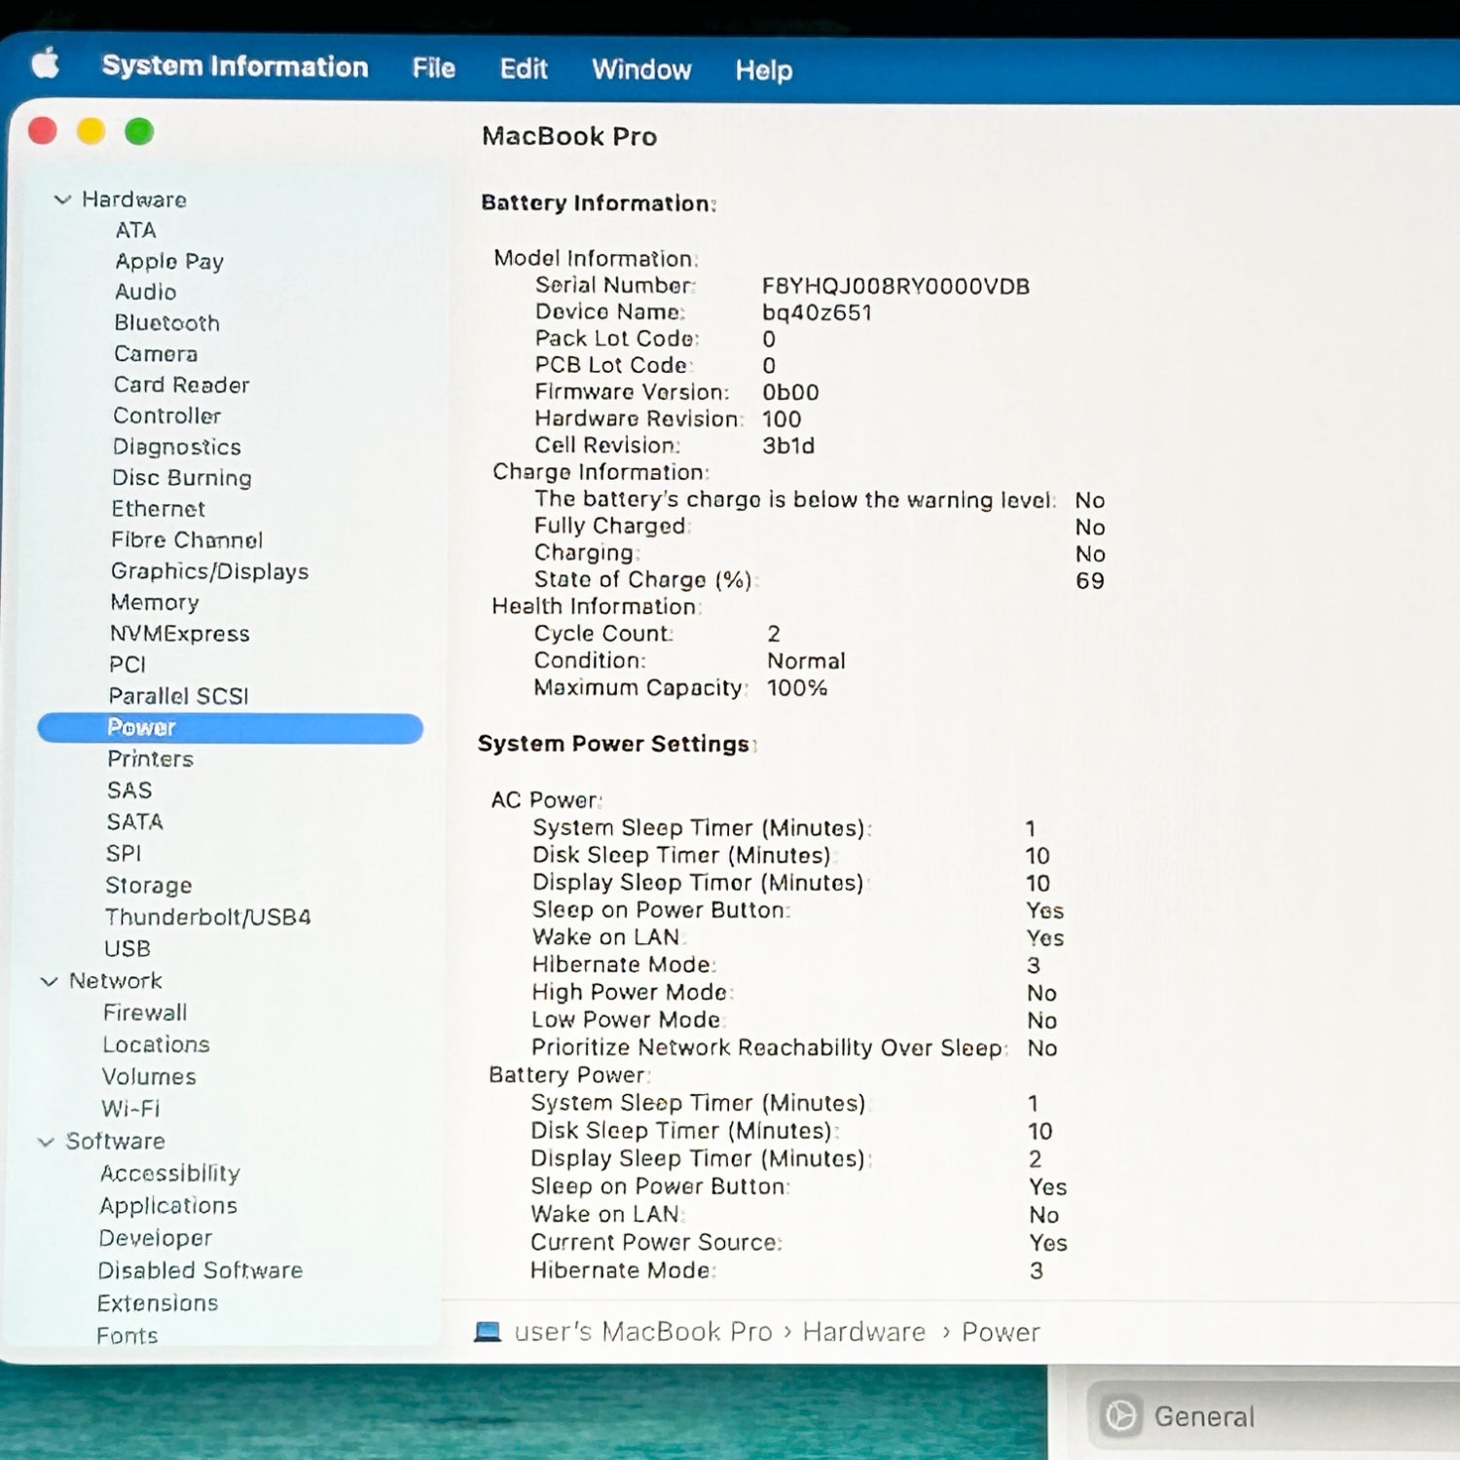1460x1460 pixels.
Task: Click the MacBook Pro window title
Action: tap(569, 136)
